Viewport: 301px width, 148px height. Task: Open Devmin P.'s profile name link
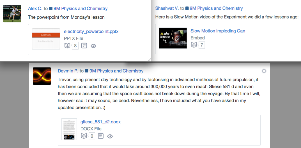point(68,71)
